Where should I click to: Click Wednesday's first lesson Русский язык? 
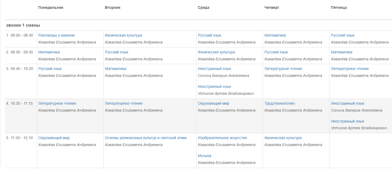click(210, 35)
